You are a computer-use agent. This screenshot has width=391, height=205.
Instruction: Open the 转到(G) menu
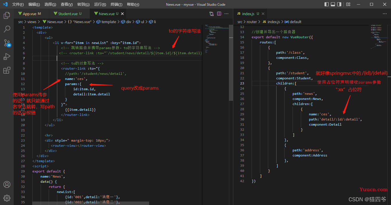(83, 4)
